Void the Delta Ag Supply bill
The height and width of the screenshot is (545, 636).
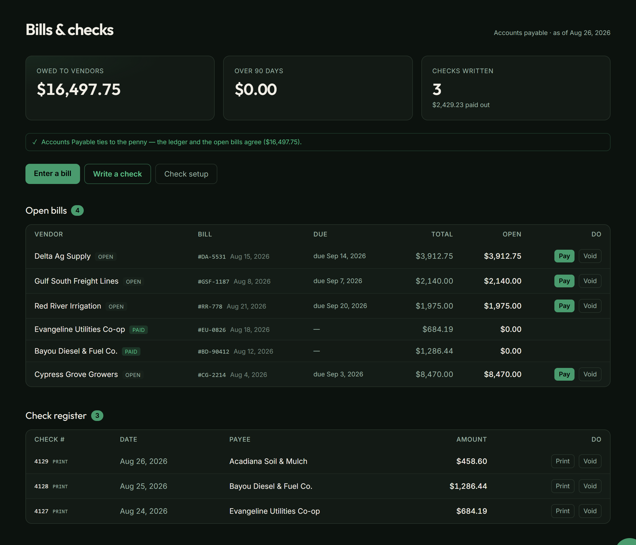590,256
